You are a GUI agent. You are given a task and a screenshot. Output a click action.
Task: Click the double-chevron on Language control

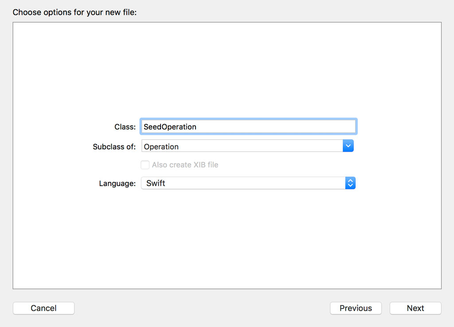pyautogui.click(x=350, y=183)
